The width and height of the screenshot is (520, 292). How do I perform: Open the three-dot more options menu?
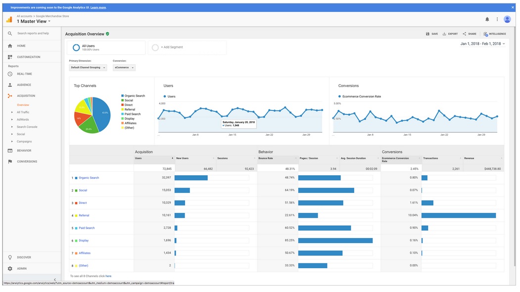point(497,19)
